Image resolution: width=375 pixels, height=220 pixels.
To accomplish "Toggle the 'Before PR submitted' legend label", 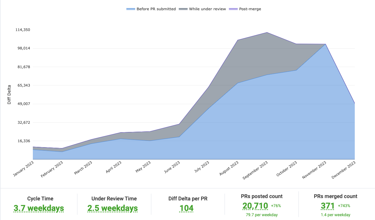I will coord(156,9).
